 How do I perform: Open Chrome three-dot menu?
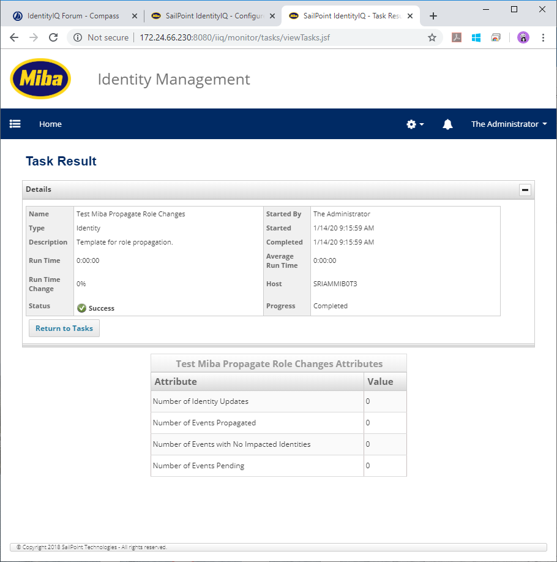point(543,37)
